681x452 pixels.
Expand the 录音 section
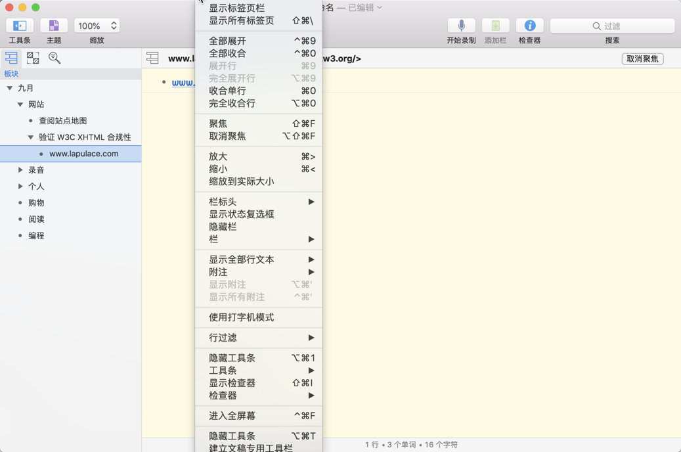(x=20, y=169)
